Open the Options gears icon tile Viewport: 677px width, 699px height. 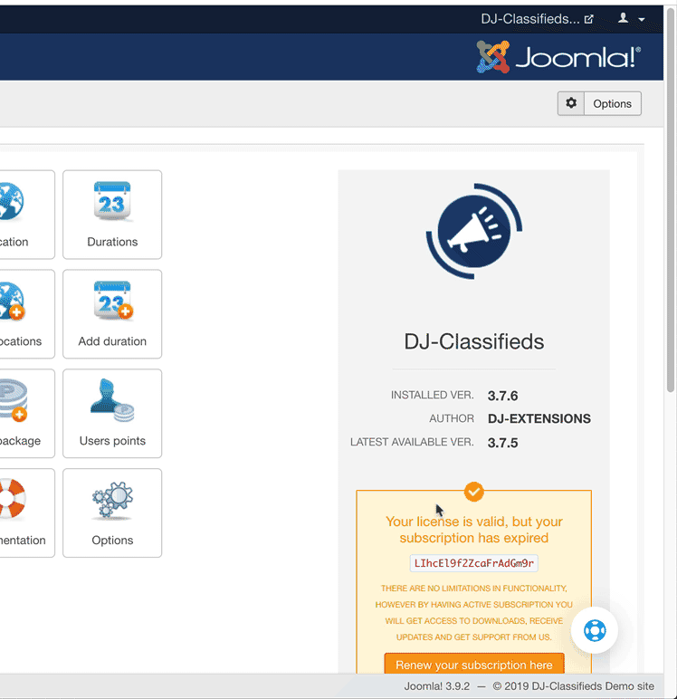point(112,512)
